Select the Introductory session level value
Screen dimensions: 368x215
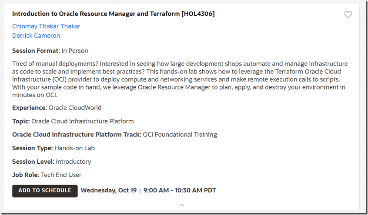[74, 162]
